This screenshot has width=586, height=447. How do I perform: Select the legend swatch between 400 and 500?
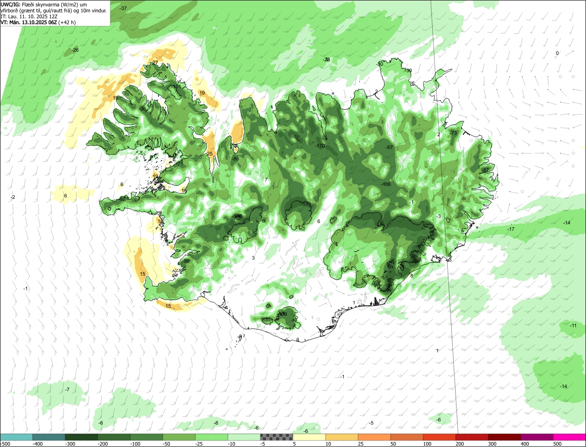tap(537, 437)
